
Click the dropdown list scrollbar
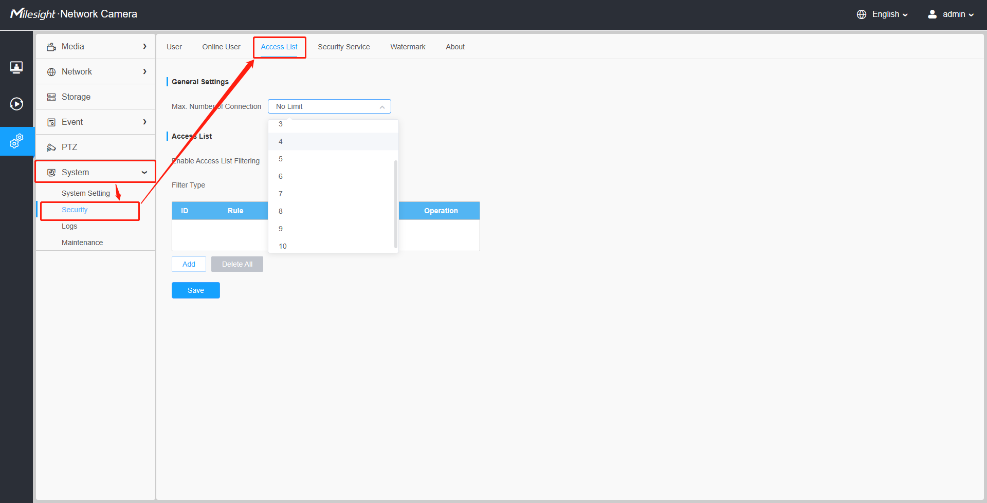[x=395, y=204]
